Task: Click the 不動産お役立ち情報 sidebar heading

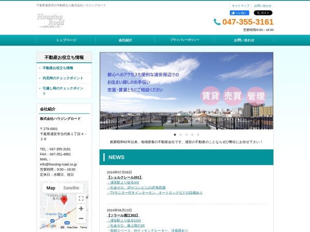Action: [64, 58]
